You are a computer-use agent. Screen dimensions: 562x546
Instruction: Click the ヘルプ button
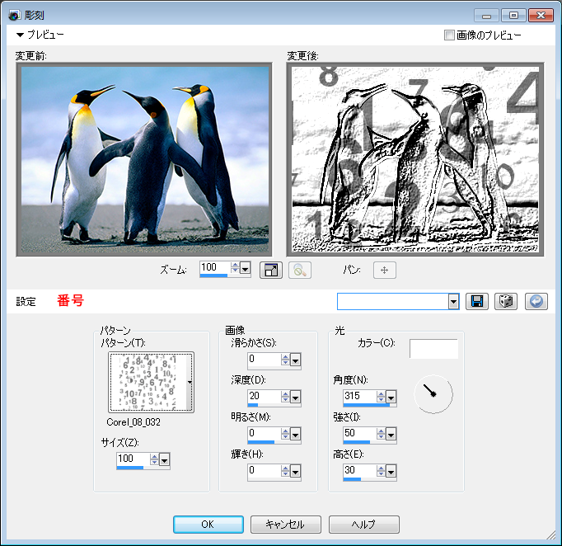tap(363, 525)
